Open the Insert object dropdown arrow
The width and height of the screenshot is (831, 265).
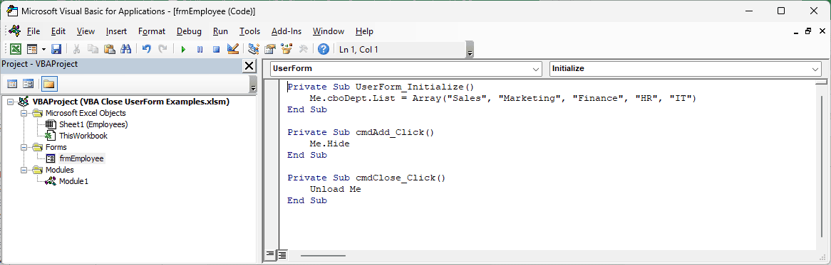click(x=43, y=49)
